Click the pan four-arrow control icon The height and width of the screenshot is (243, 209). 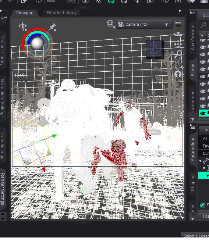pyautogui.click(x=178, y=44)
